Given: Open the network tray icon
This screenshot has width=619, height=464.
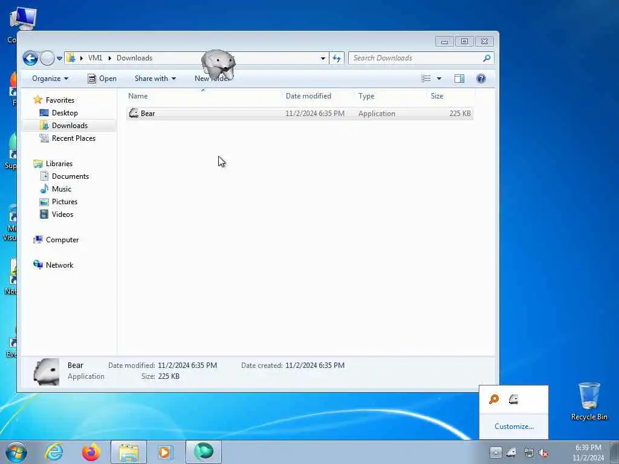Looking at the screenshot, I should pos(528,453).
